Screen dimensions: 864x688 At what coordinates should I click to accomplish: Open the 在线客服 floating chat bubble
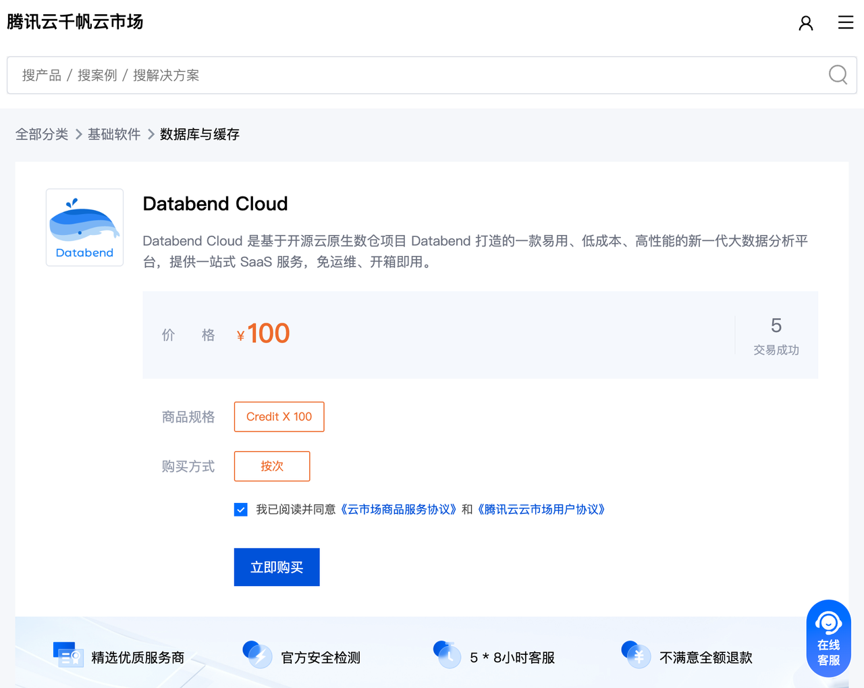[828, 637]
